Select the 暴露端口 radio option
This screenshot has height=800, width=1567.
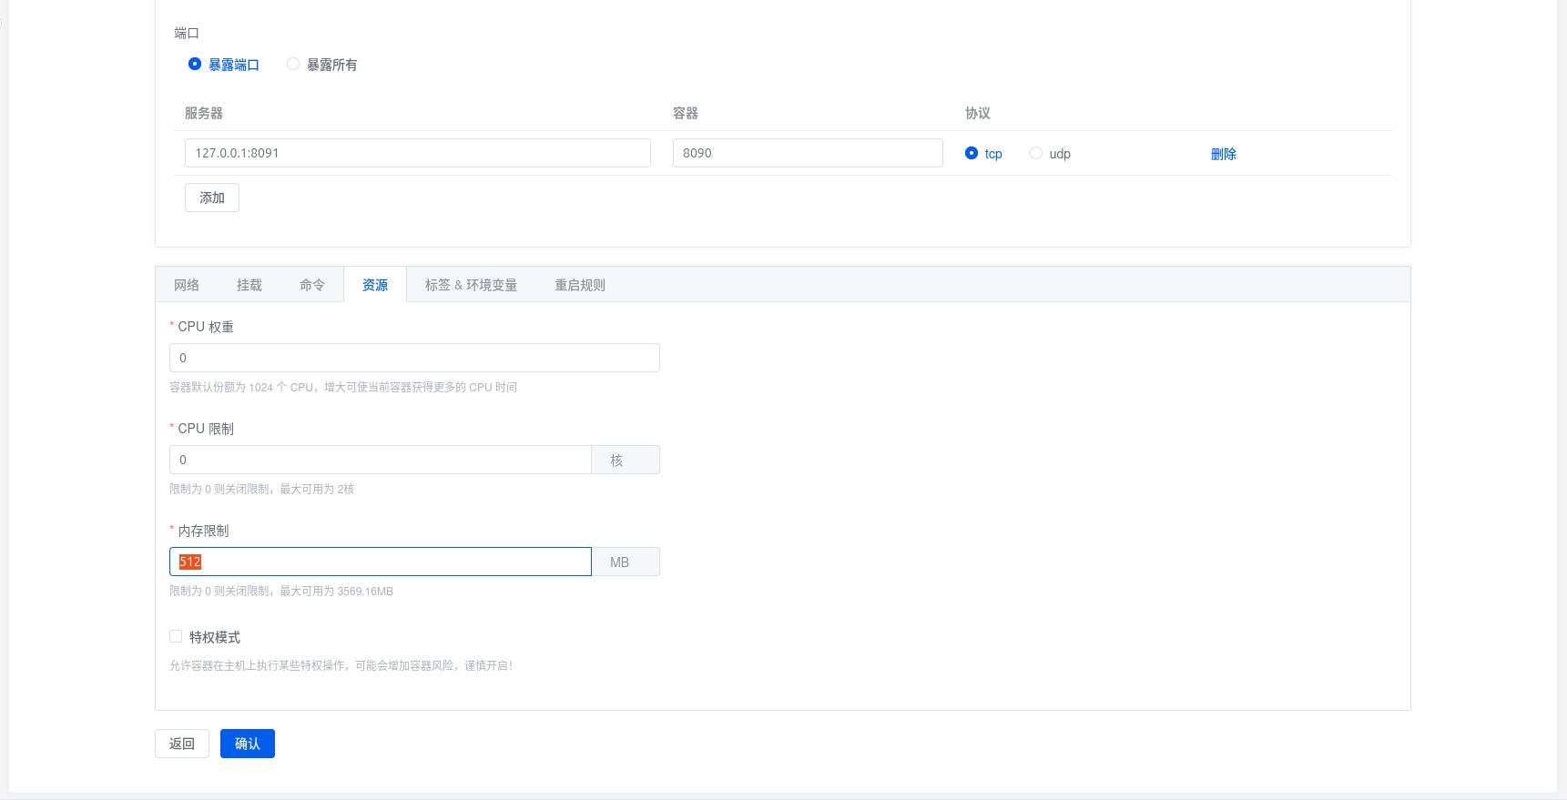click(x=195, y=65)
